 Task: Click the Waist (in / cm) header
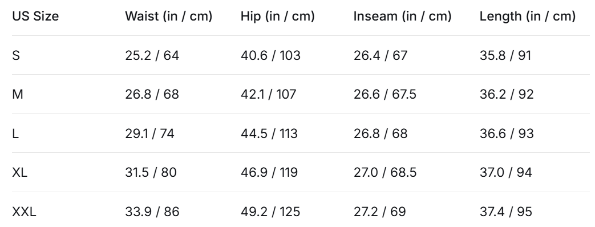click(x=168, y=17)
